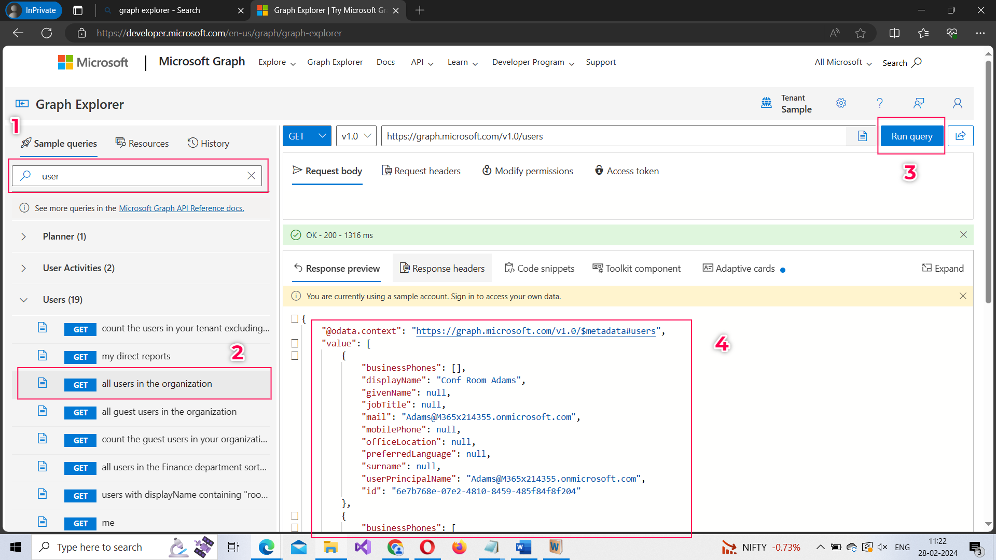Open the Request headers tab
996x560 pixels.
(421, 171)
